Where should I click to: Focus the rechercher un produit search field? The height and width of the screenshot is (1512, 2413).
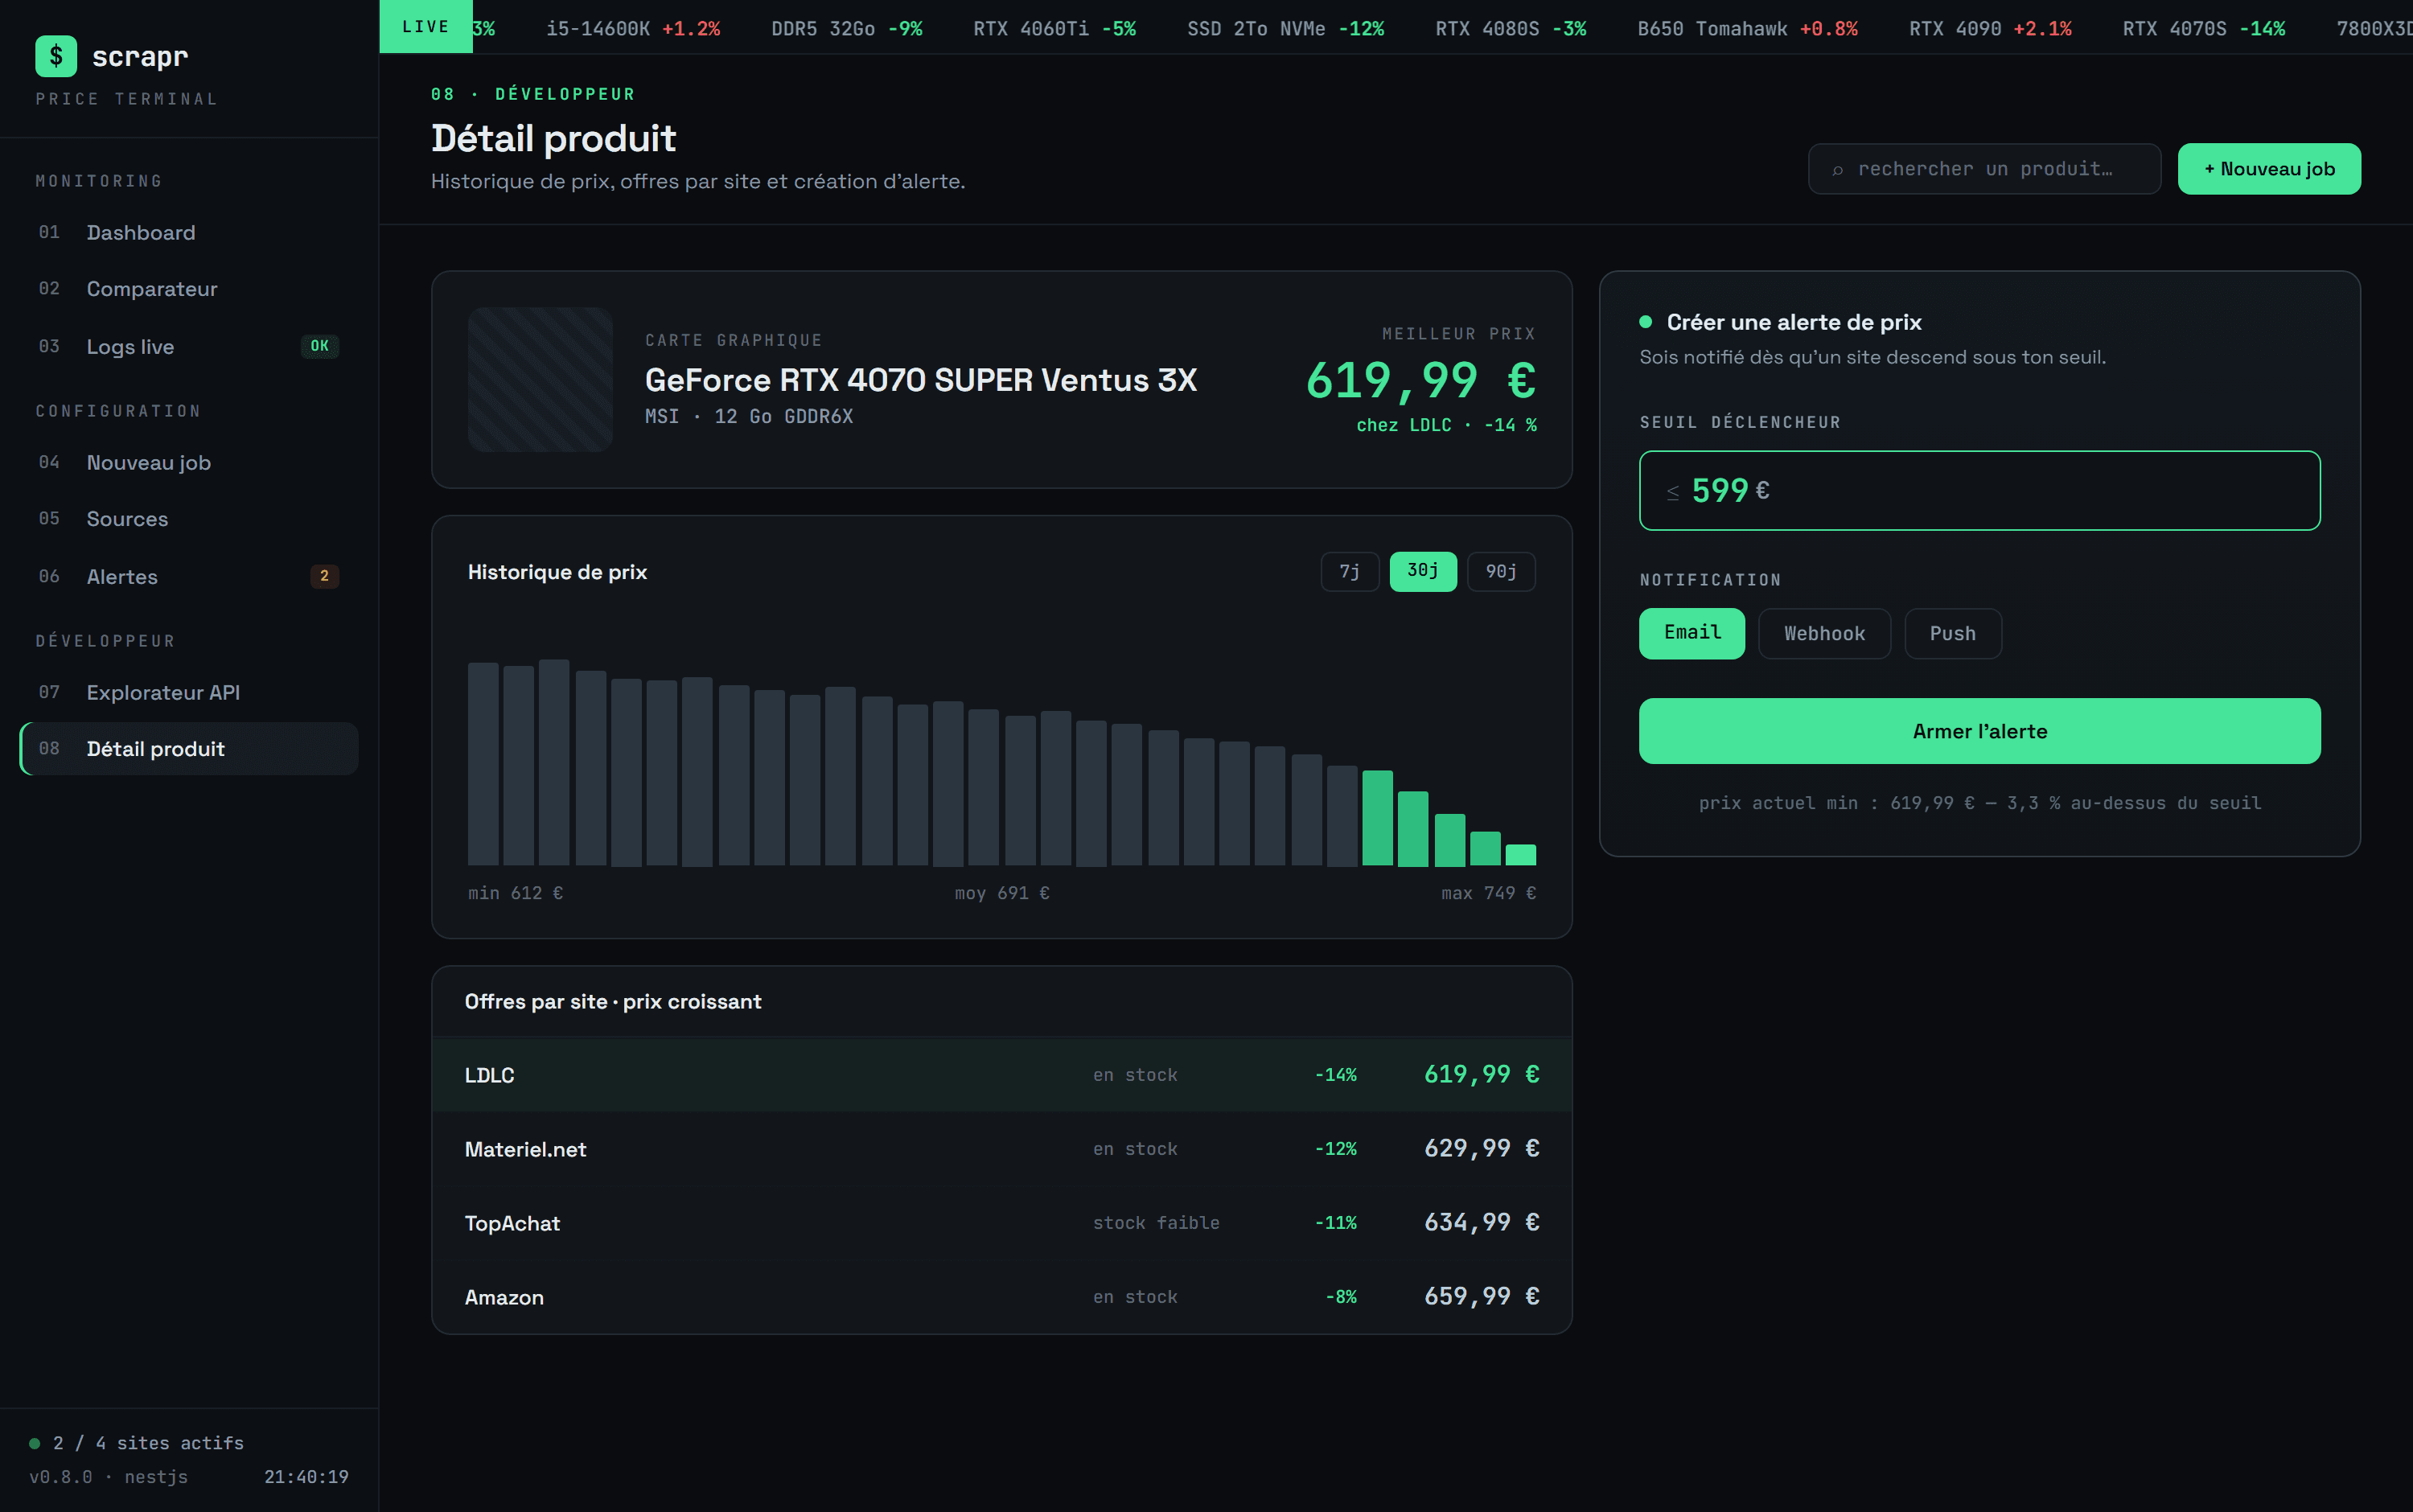tap(1984, 169)
